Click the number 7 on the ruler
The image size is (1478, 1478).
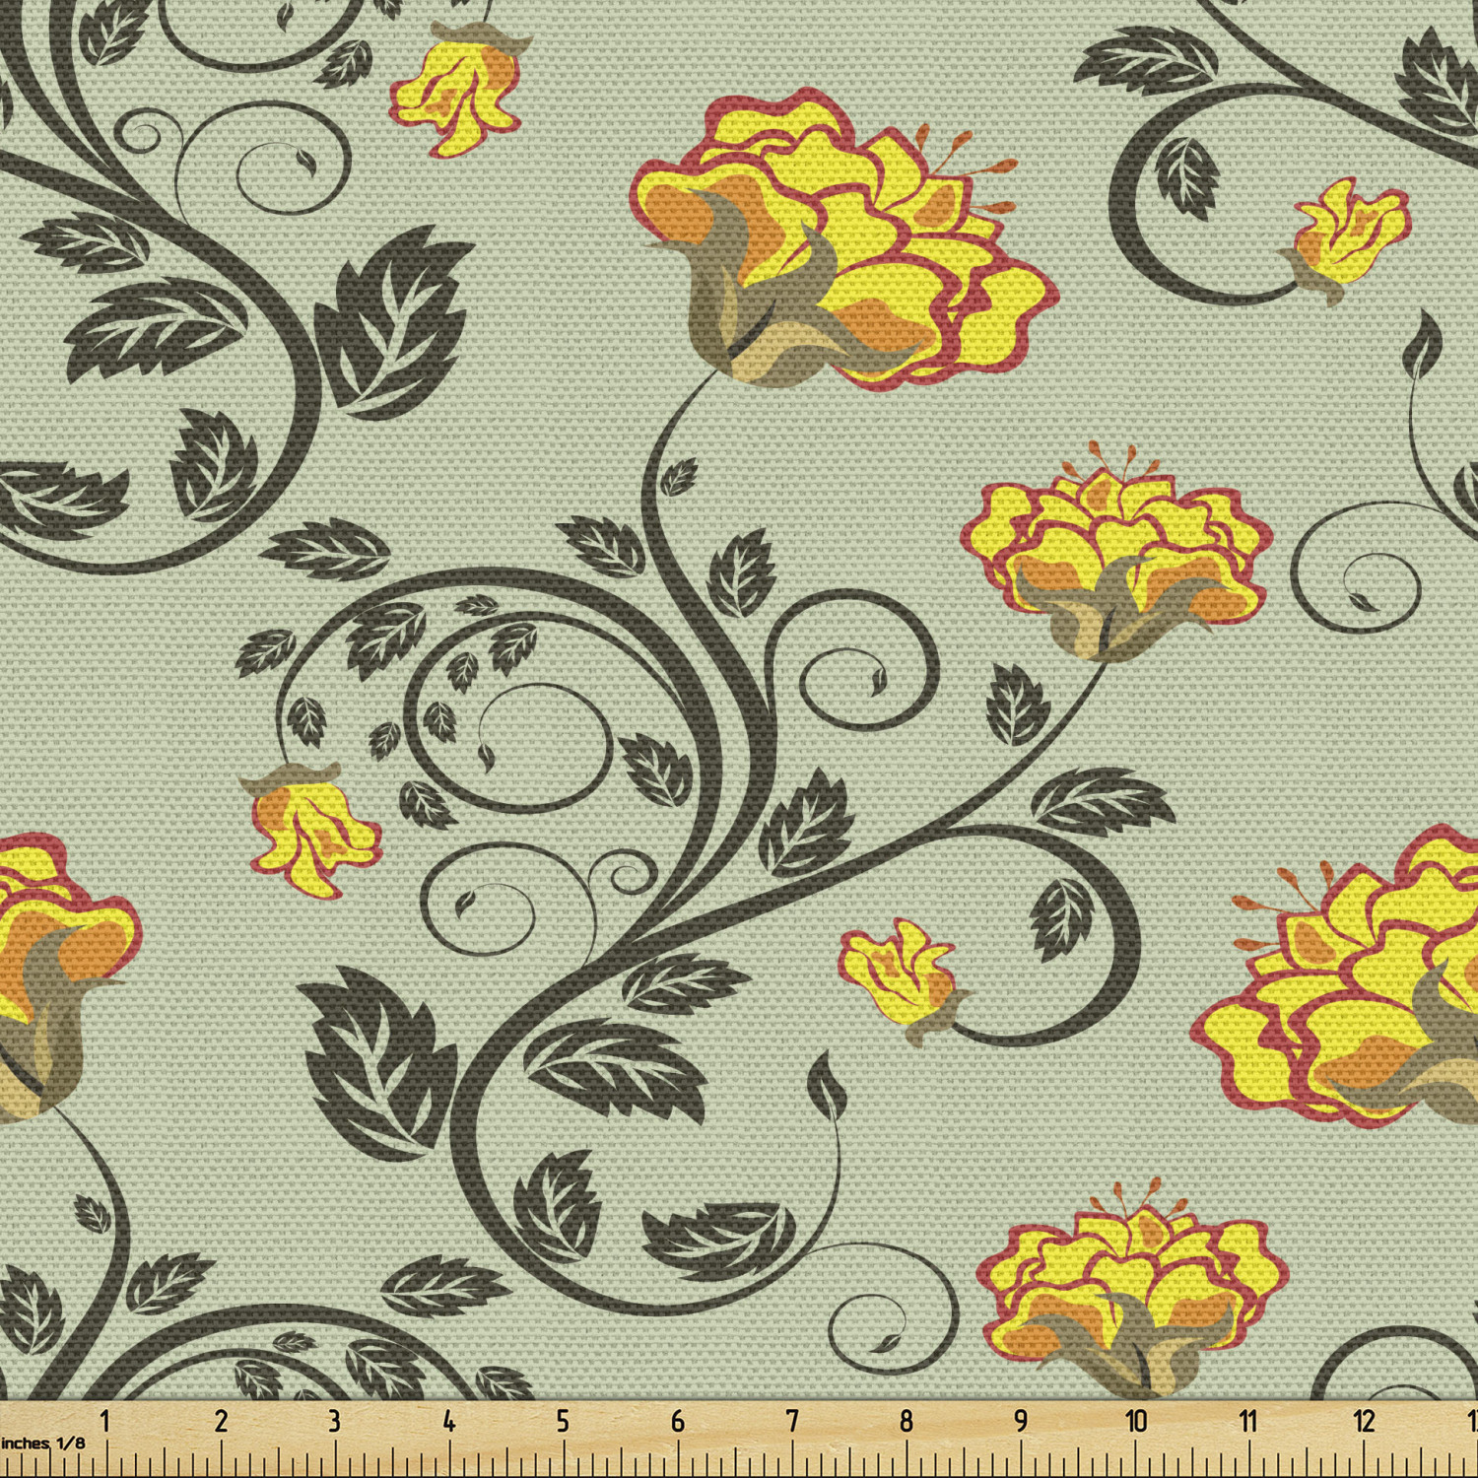coord(791,1421)
